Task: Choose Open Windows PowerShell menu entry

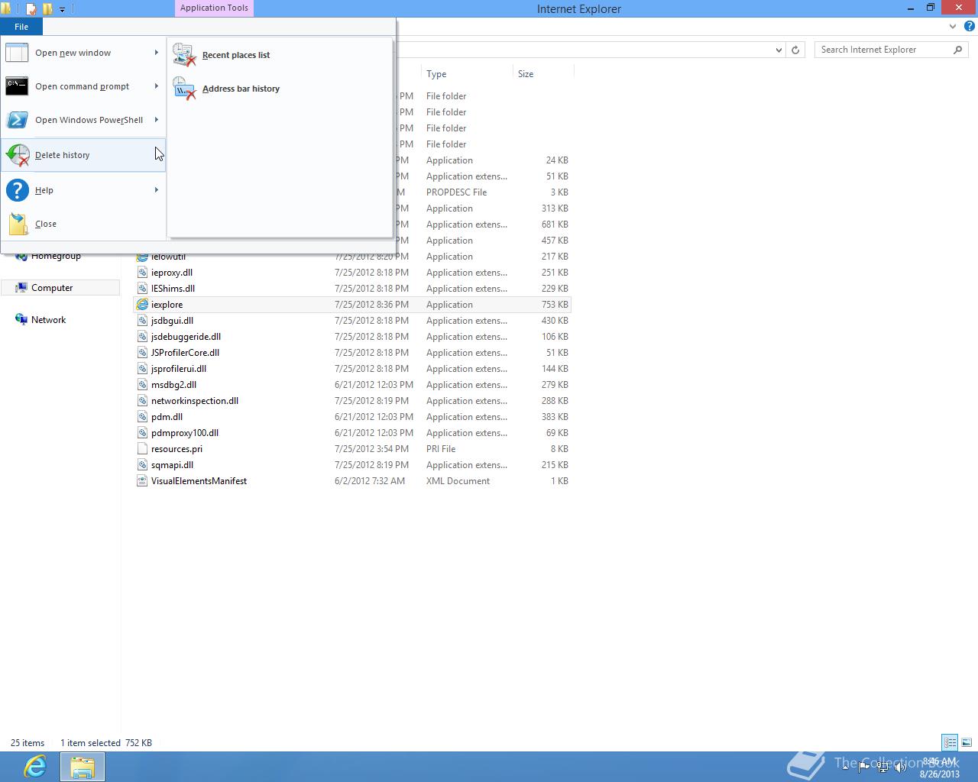Action: click(83, 120)
